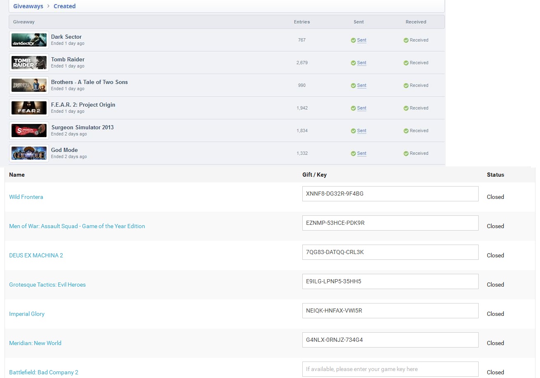Click the Entries column header

[x=302, y=22]
